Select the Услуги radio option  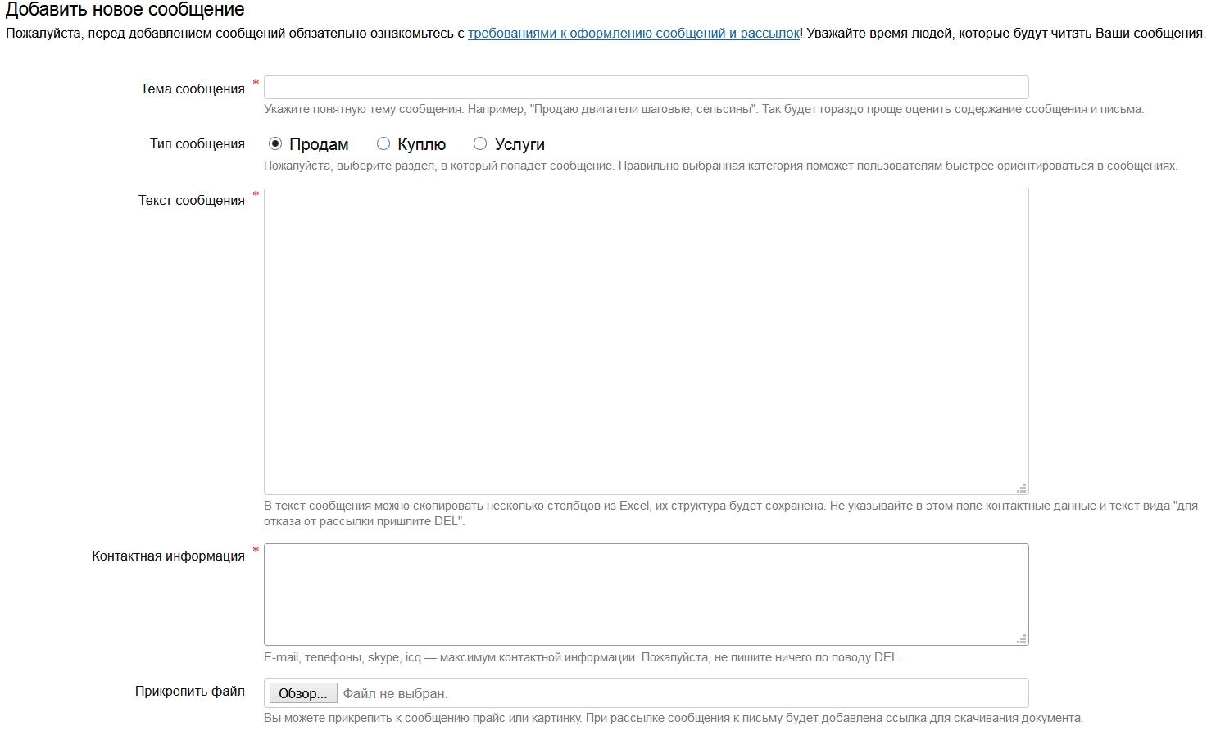tap(480, 144)
